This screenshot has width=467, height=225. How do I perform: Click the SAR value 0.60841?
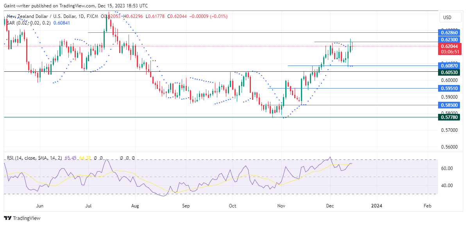point(62,23)
